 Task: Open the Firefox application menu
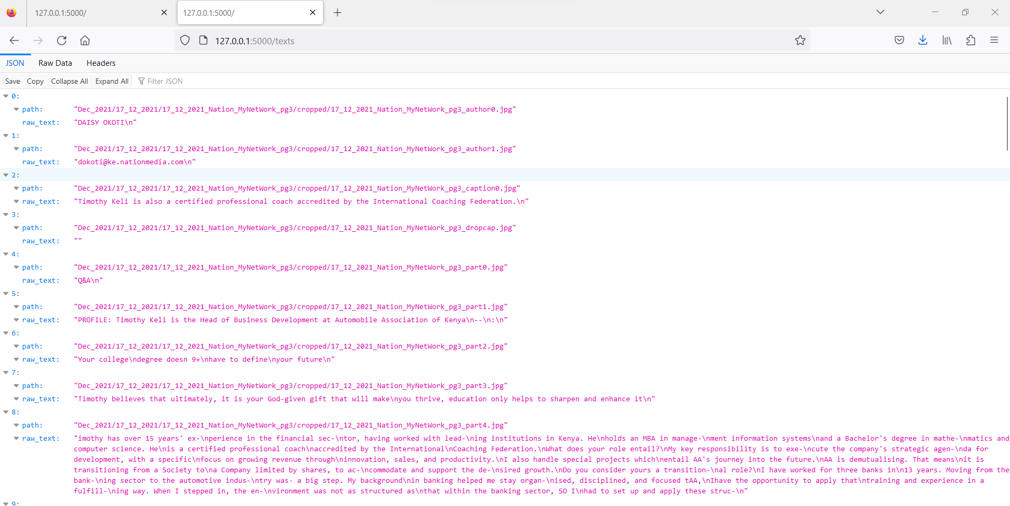[x=994, y=41]
